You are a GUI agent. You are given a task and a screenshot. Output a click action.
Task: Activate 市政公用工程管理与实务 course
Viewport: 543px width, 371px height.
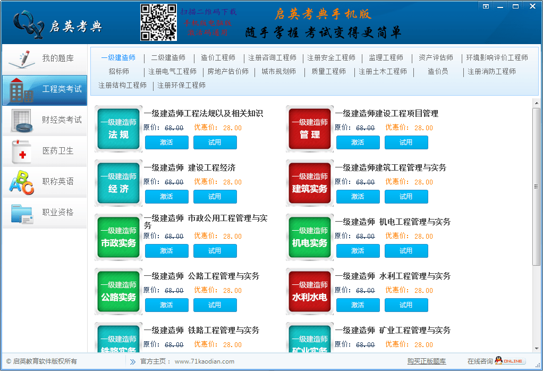point(167,251)
